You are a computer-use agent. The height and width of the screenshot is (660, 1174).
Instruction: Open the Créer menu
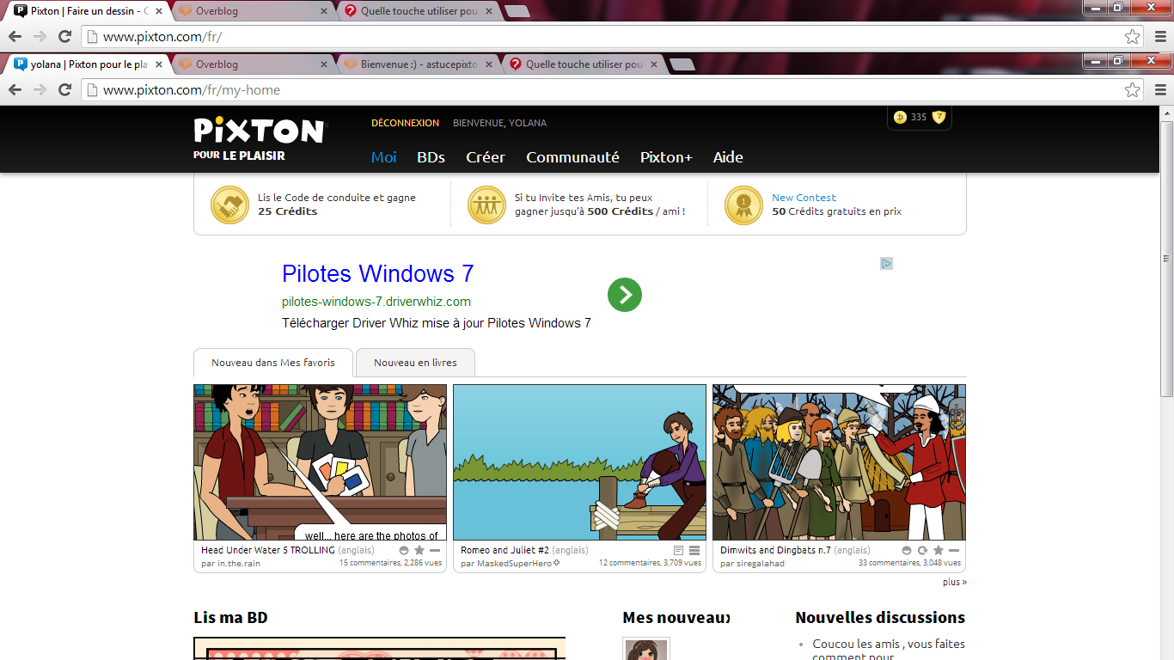click(x=486, y=157)
